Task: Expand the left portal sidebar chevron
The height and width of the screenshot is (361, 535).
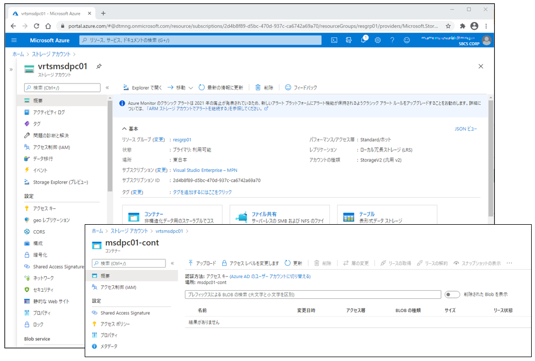Action: [11, 70]
